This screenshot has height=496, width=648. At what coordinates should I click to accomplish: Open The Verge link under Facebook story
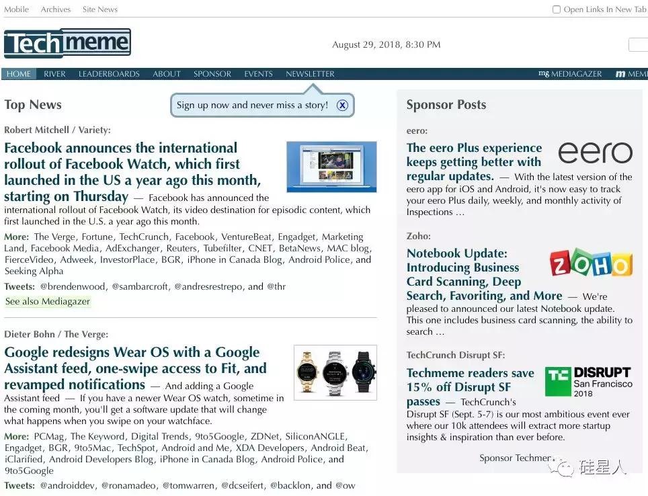pos(54,237)
